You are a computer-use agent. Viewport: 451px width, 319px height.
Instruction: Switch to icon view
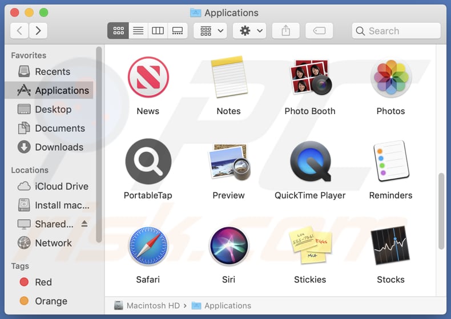pos(118,30)
